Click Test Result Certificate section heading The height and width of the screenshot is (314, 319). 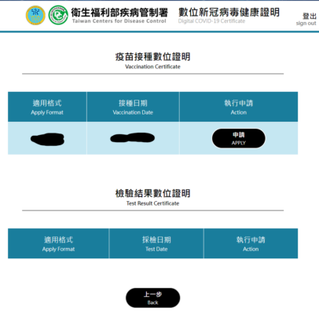tap(152, 203)
